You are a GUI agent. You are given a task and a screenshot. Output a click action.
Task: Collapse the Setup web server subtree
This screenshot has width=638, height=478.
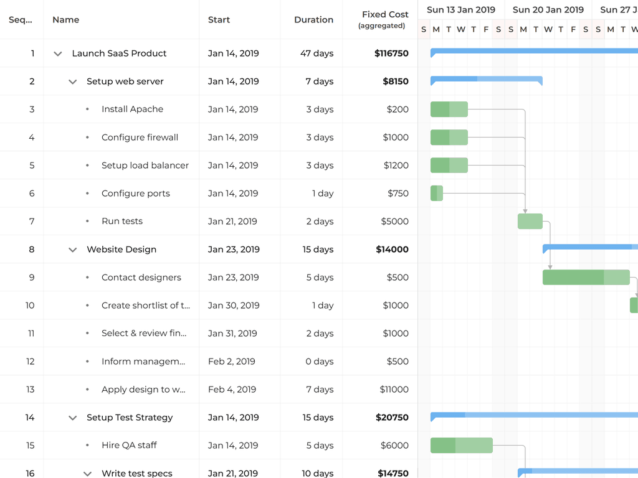click(x=72, y=81)
